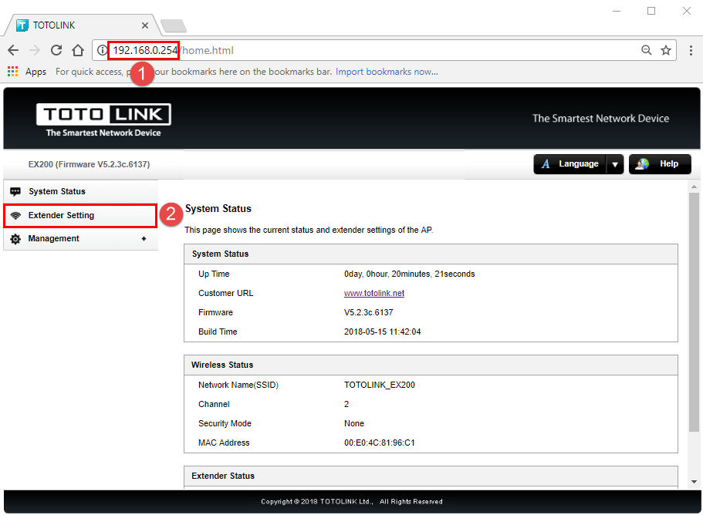Click the Channel value 2
703x515 pixels.
pyautogui.click(x=346, y=404)
